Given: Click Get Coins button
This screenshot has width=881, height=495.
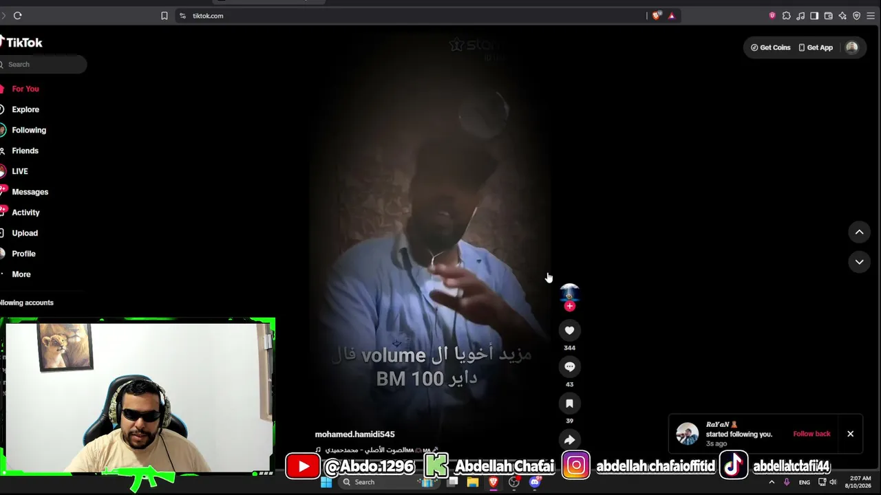Looking at the screenshot, I should pos(770,47).
